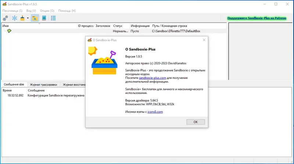Click the sandboxie-plus.com link in dialog
Viewport: 294px width, 164px height.
[153, 78]
